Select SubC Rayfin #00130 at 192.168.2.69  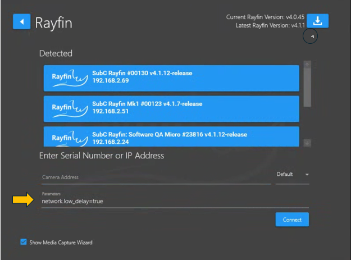(x=171, y=78)
